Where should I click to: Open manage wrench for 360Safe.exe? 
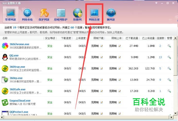coord(169,91)
